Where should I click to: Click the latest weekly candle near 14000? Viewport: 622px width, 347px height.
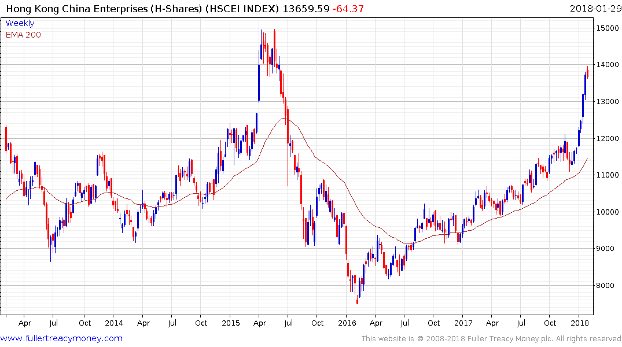[x=587, y=72]
